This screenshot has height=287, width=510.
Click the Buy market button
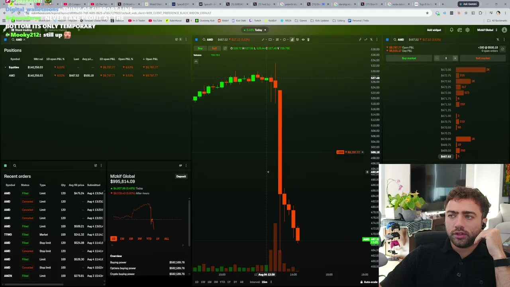[x=409, y=58]
